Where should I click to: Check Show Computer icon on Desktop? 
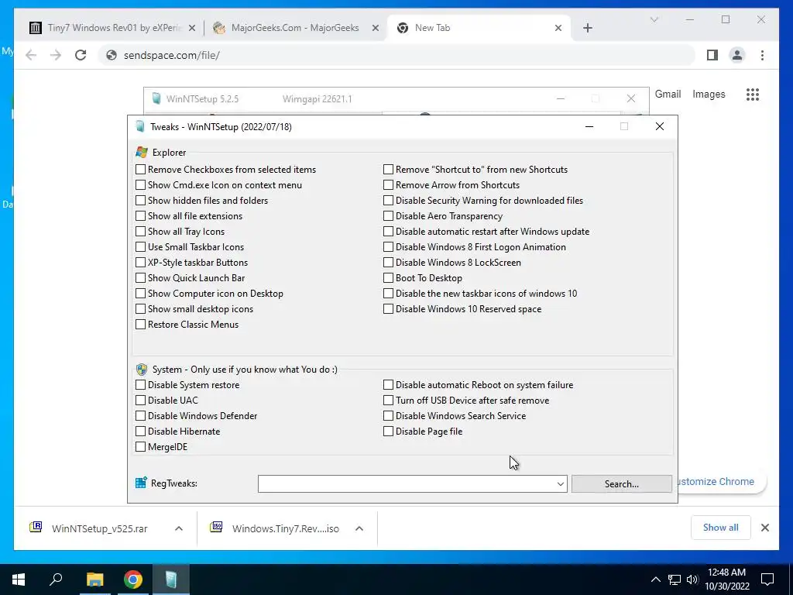(141, 294)
